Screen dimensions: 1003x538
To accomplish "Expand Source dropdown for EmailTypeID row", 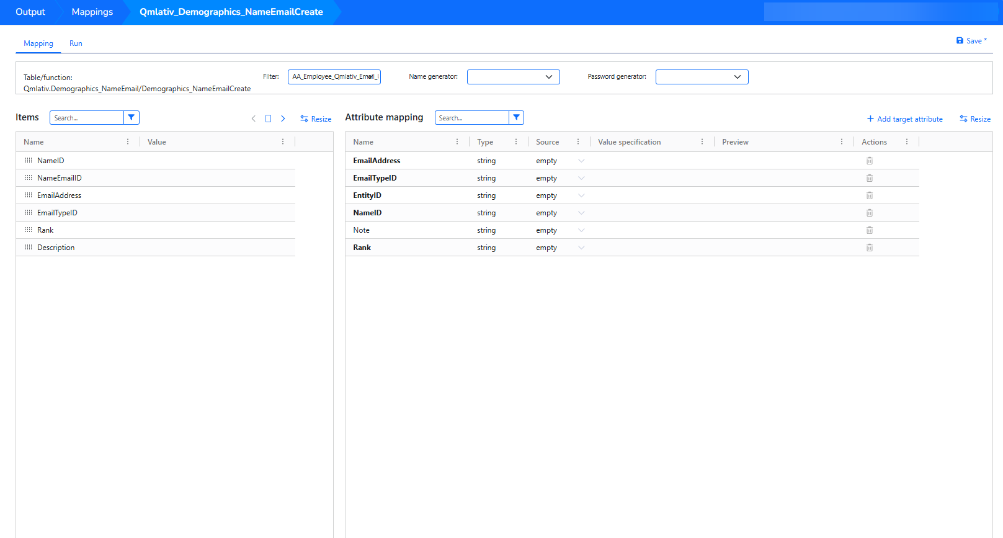I will pyautogui.click(x=581, y=178).
